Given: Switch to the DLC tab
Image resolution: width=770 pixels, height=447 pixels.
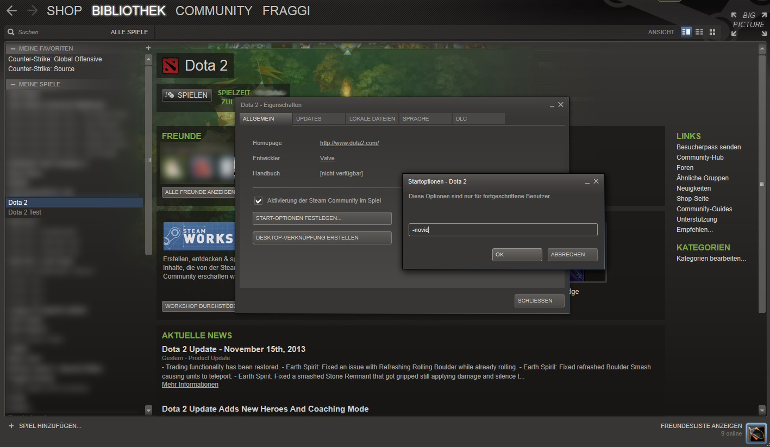Looking at the screenshot, I should [x=479, y=118].
